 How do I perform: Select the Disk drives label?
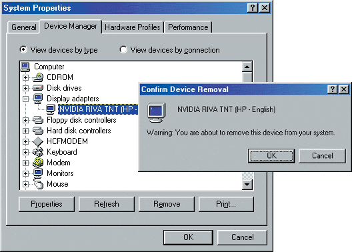[x=64, y=88]
